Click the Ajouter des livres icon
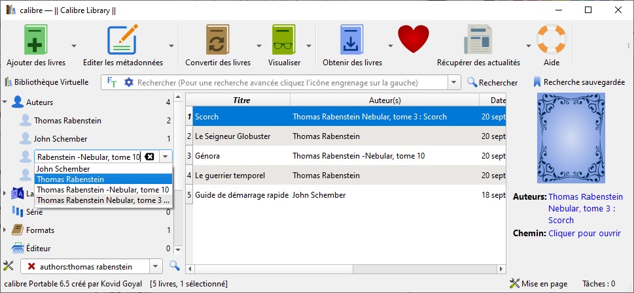Viewport: 634px width, 293px height. [35, 40]
